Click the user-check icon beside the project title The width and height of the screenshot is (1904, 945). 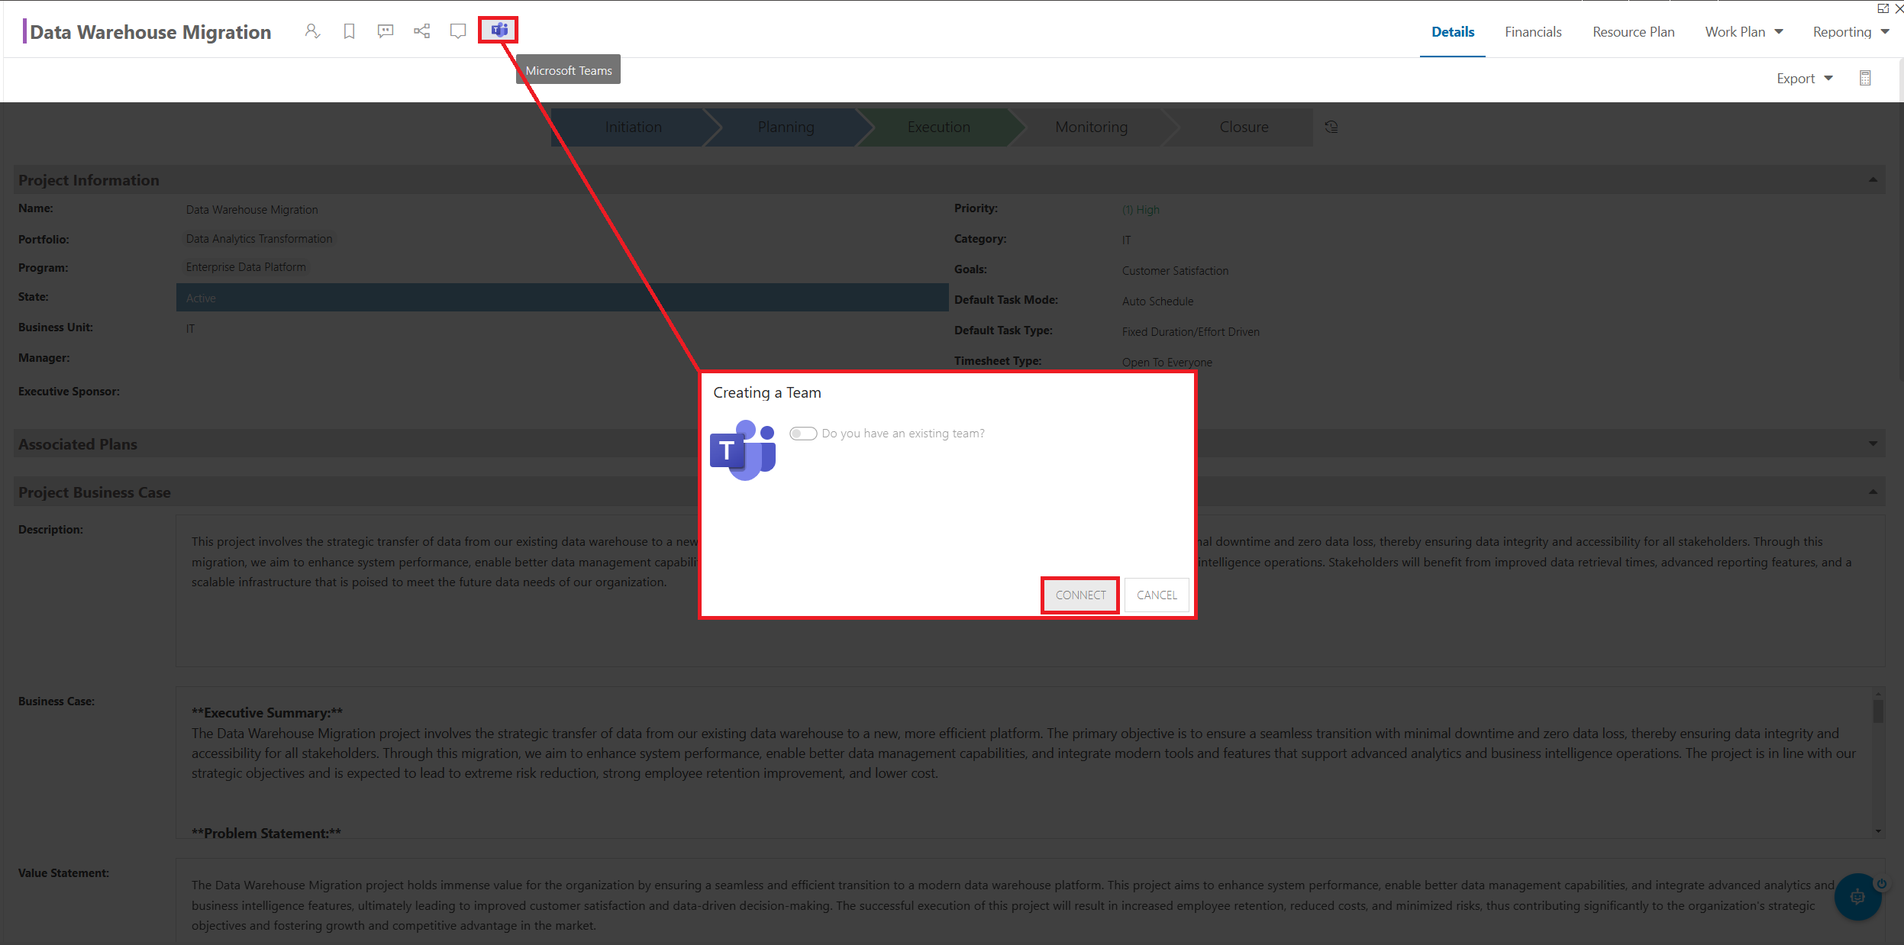click(312, 31)
